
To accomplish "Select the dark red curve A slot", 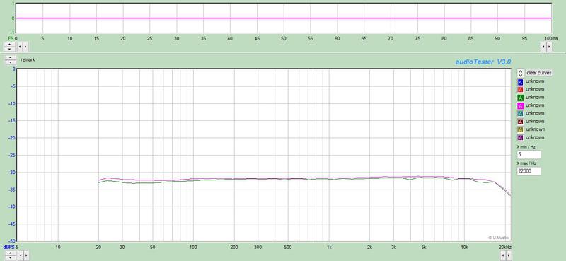I will [520, 122].
